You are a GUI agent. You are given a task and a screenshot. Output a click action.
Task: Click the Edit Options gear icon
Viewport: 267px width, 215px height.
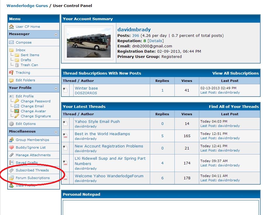[11, 124]
